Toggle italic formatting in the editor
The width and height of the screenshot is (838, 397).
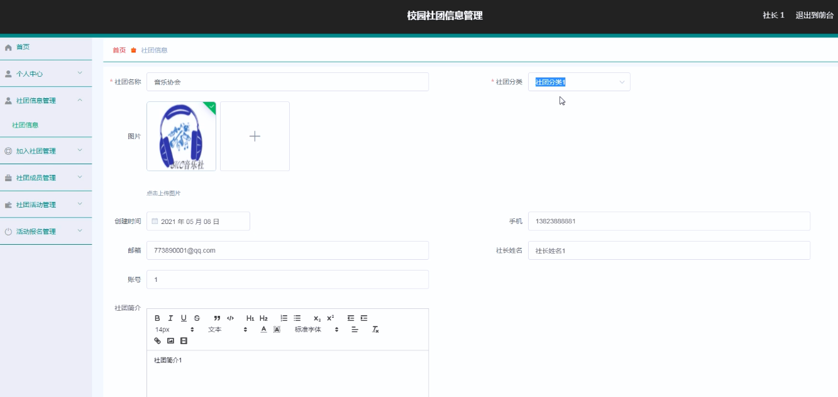point(170,318)
